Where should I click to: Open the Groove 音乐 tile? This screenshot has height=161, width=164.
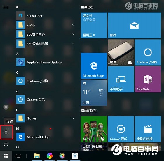[x=121, y=129]
